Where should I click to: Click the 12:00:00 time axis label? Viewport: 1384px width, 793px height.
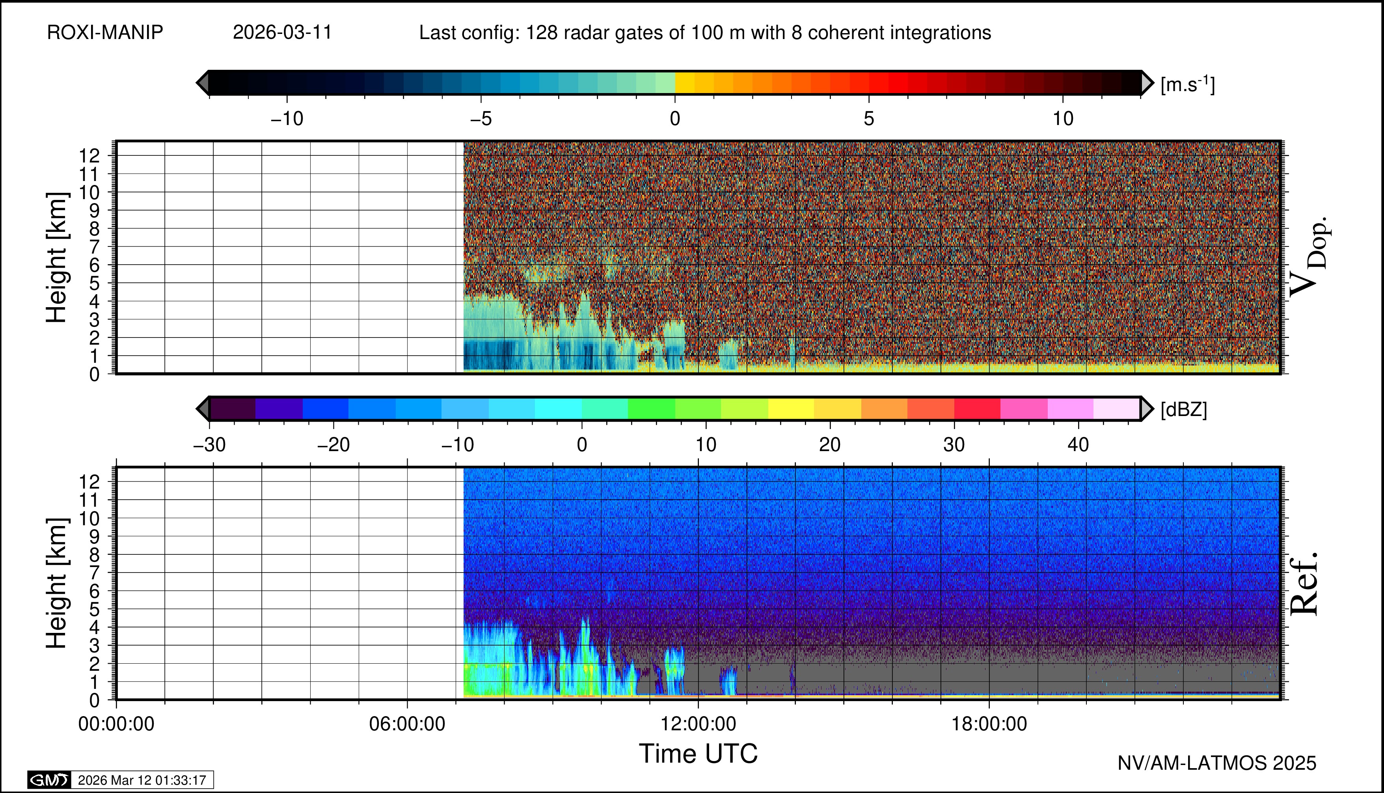(x=698, y=724)
